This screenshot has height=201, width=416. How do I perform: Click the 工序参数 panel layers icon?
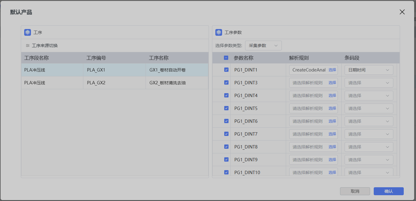point(219,32)
